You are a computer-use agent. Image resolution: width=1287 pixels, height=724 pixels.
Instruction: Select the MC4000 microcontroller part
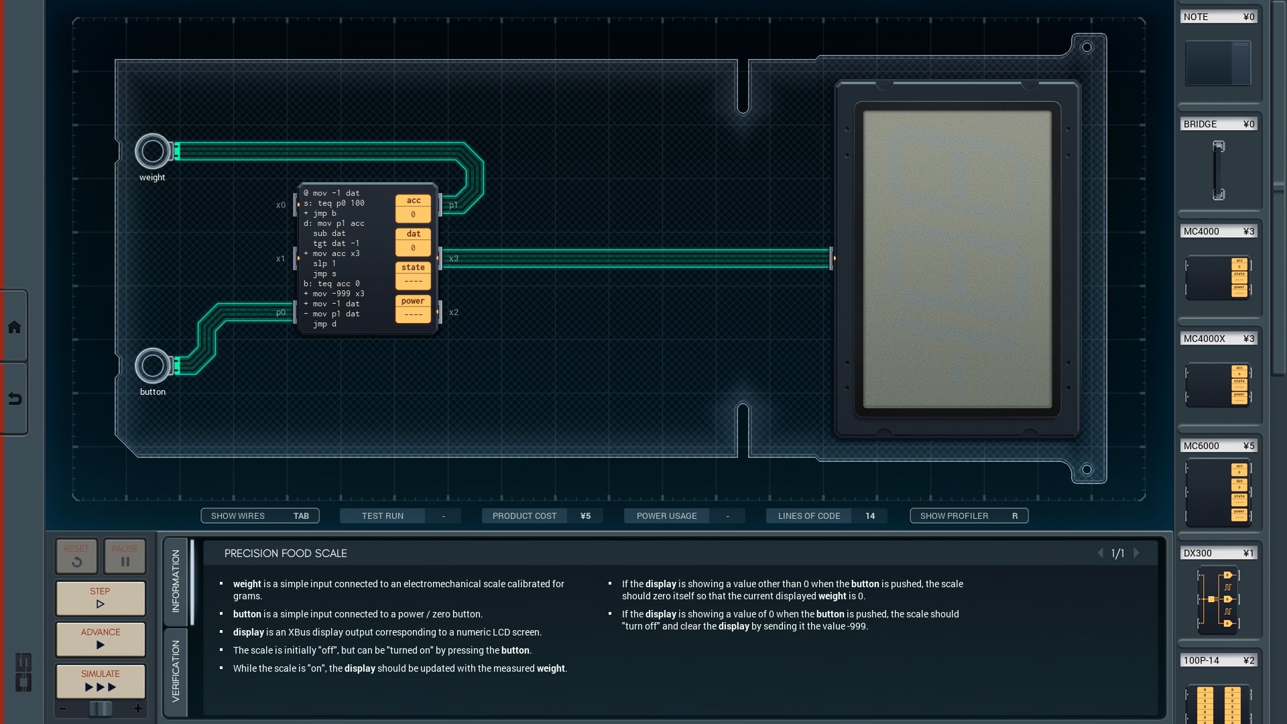(x=1218, y=277)
